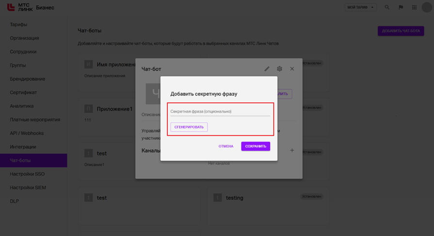This screenshot has width=434, height=236.
Task: Open the search magnifier icon in header
Action: tap(387, 7)
